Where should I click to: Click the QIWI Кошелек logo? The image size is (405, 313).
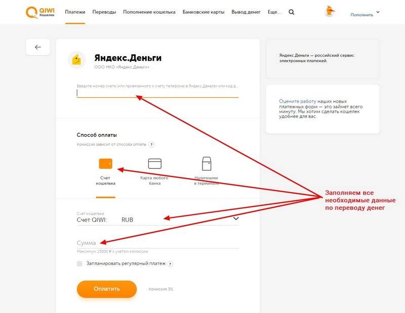tap(40, 12)
